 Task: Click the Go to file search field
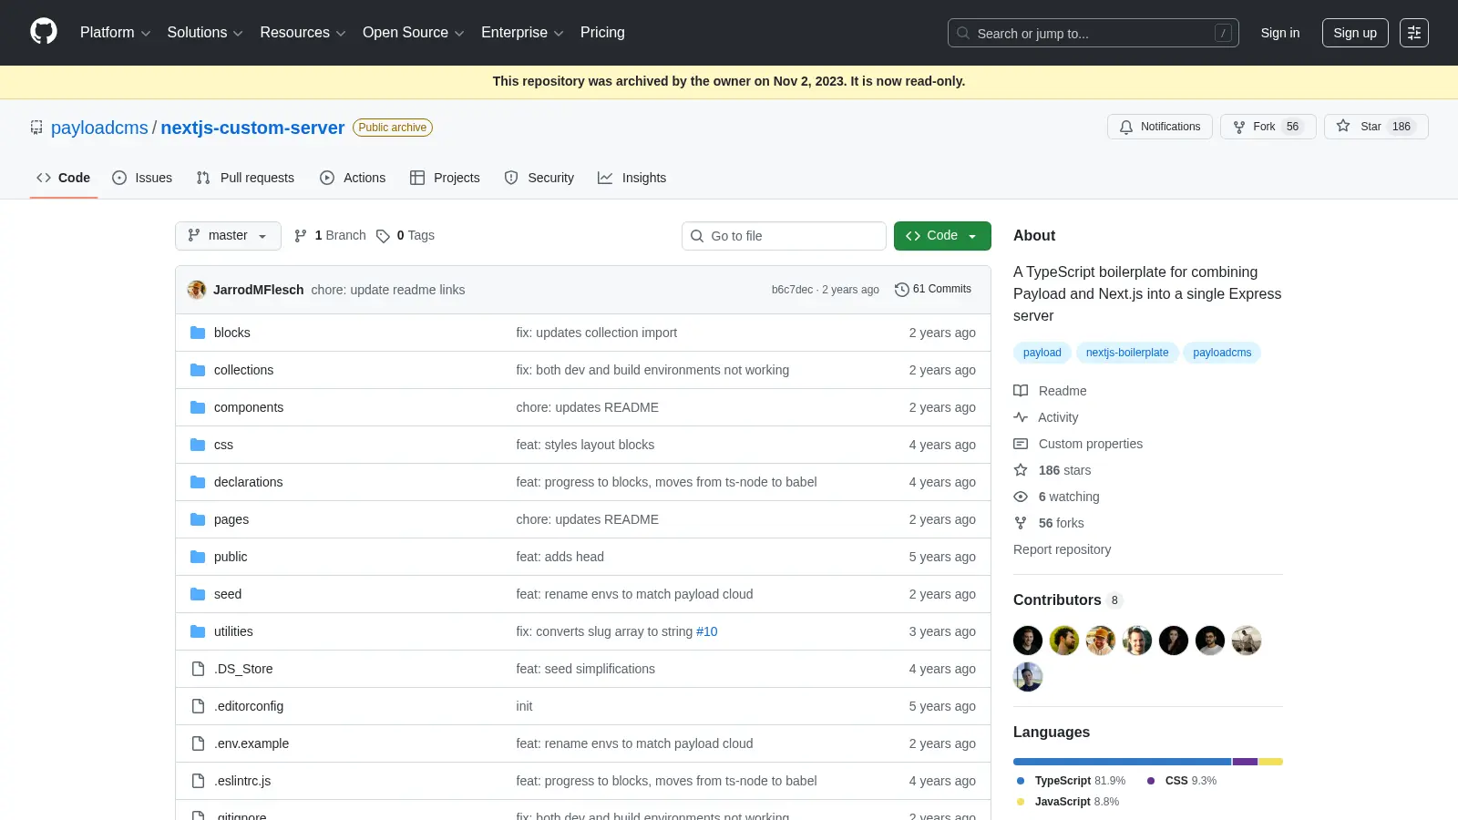tap(784, 236)
